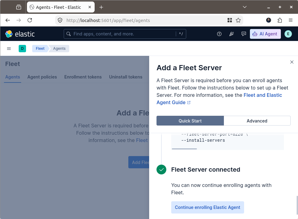
Task: Click the Fleet Server connected heading
Action: coord(206,170)
